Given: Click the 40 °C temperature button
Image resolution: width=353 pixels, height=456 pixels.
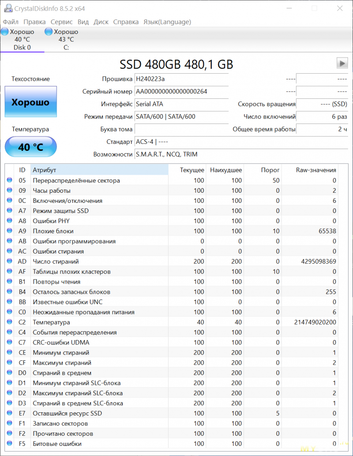Looking at the screenshot, I should (x=30, y=147).
